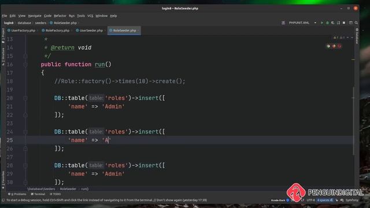370x208 pixels.
Task: Open the Refactor menu
Action: point(60,16)
